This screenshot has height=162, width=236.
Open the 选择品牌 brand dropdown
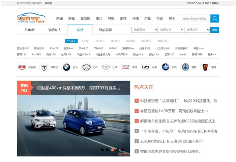[x=145, y=30]
